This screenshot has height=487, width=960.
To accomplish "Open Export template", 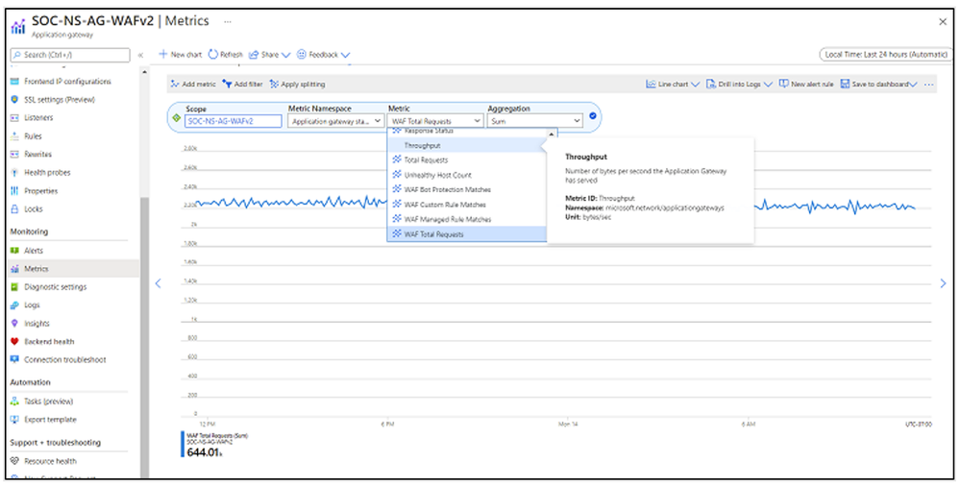I will pos(50,420).
